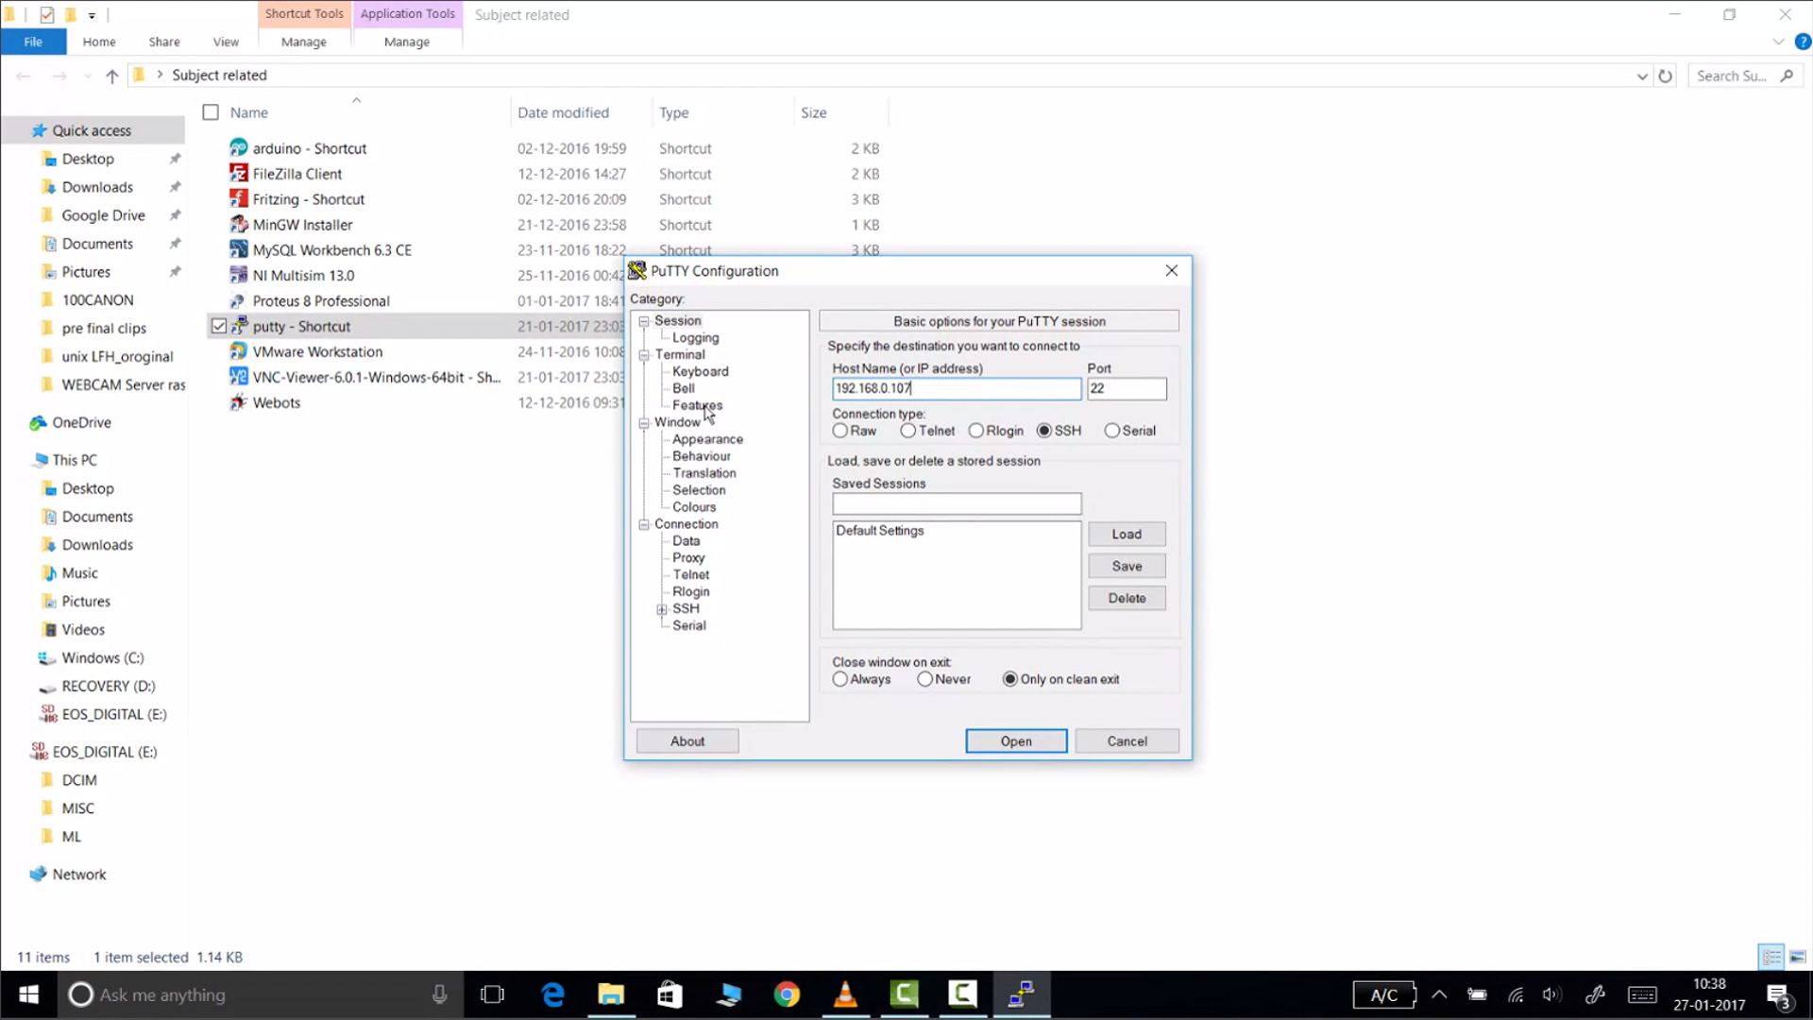Click the VMware Workstation file icon
The width and height of the screenshot is (1813, 1020).
tap(239, 351)
